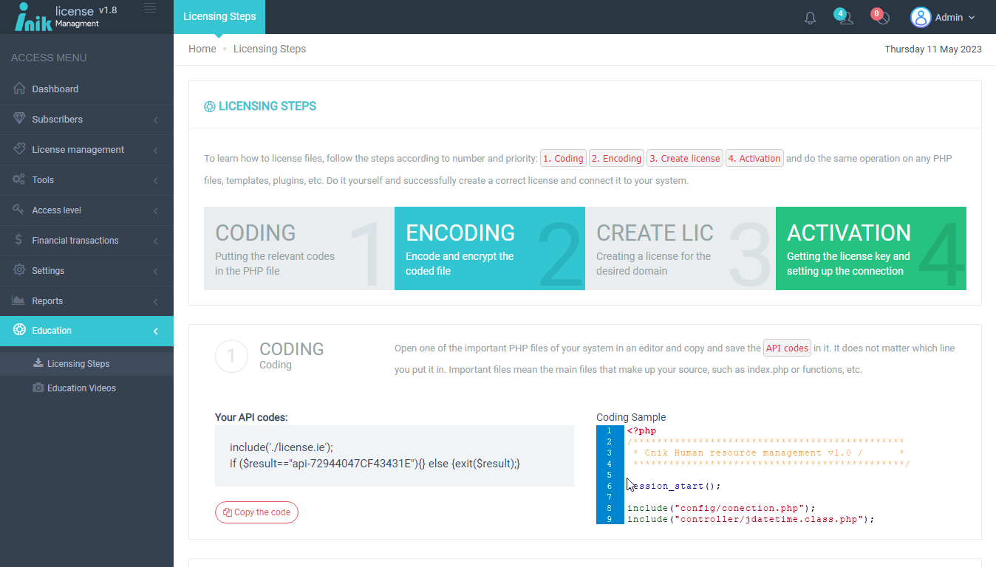Click the Access level key icon
Viewport: 996px width, 567px height.
pyautogui.click(x=19, y=210)
